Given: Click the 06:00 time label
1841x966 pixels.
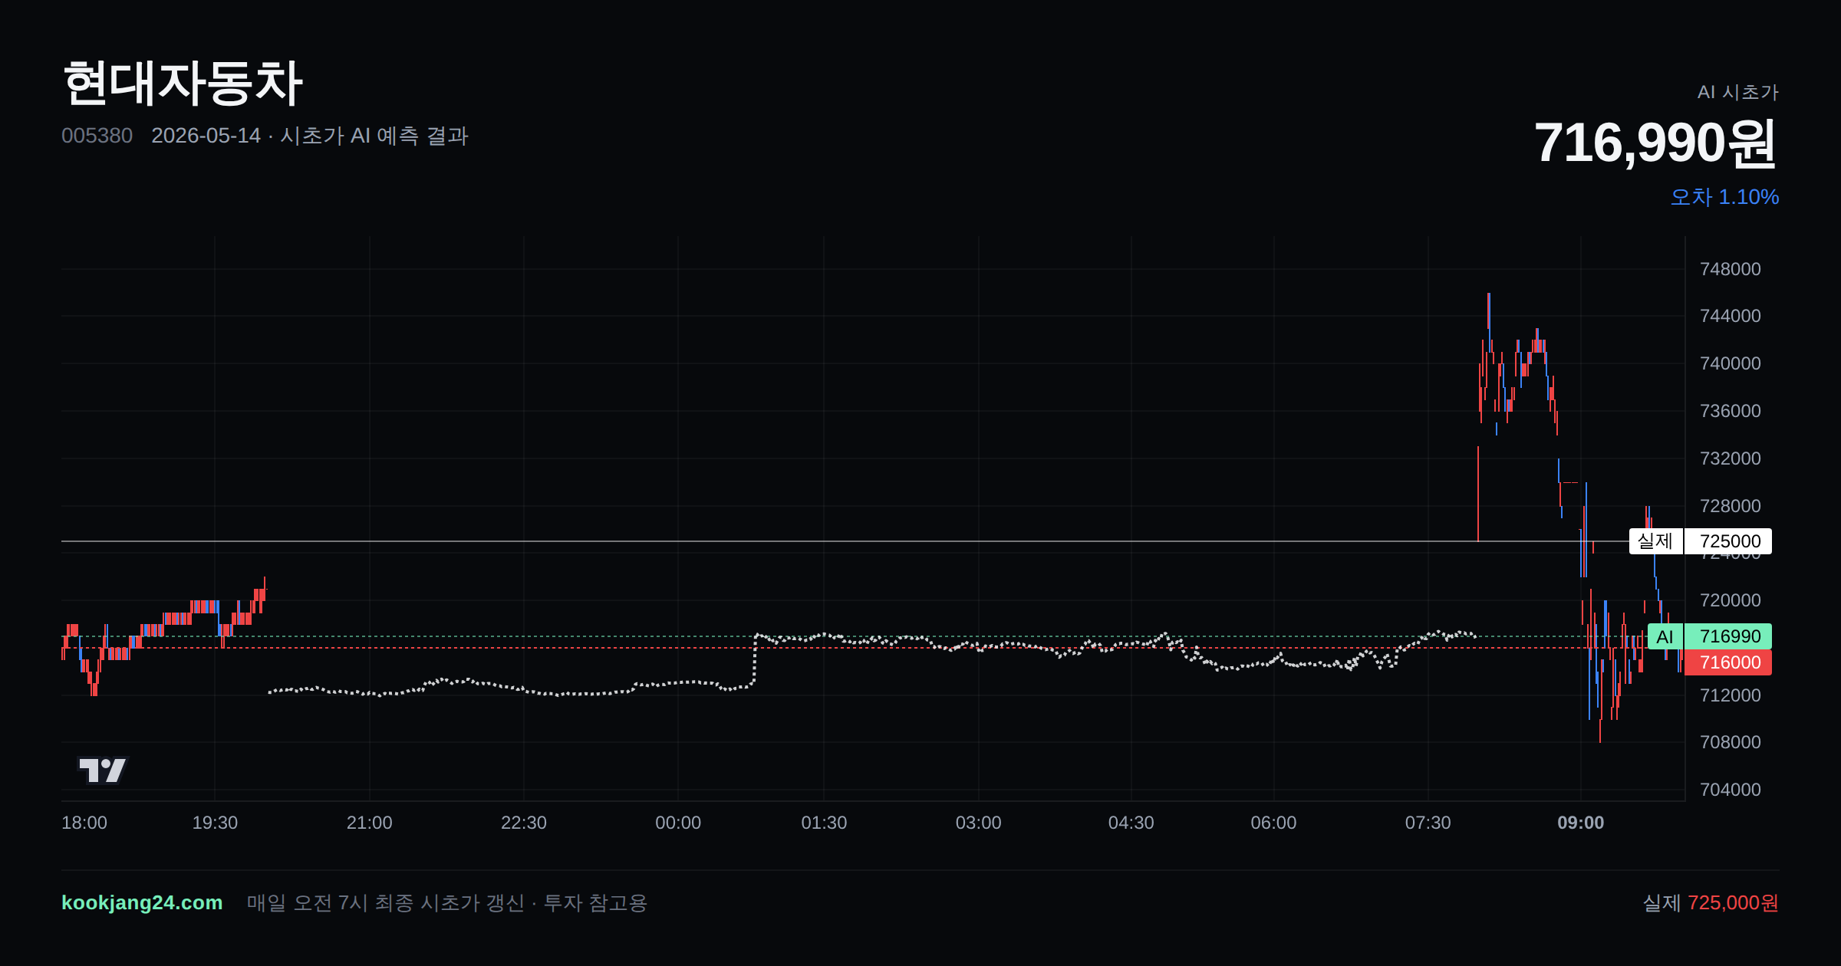Looking at the screenshot, I should point(1274,823).
